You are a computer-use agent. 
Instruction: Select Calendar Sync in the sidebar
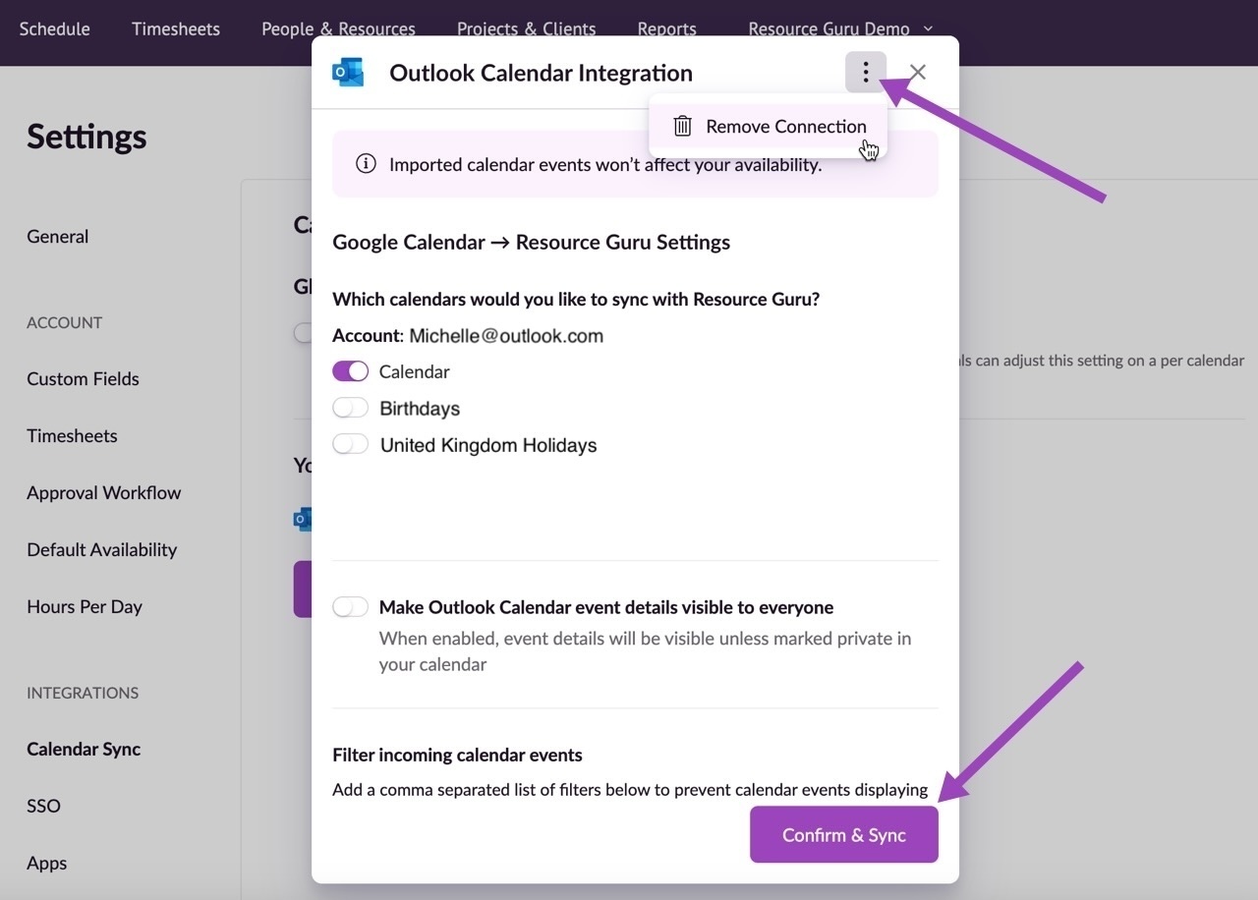coord(84,749)
